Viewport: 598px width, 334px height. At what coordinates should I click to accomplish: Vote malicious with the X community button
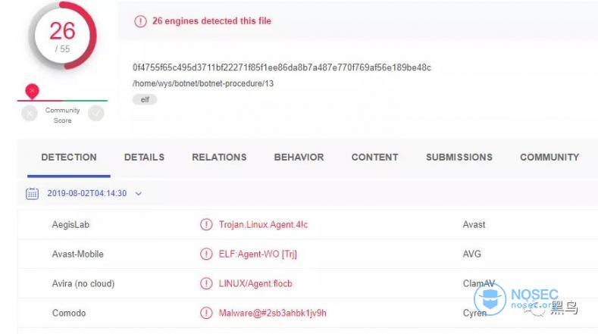30,114
